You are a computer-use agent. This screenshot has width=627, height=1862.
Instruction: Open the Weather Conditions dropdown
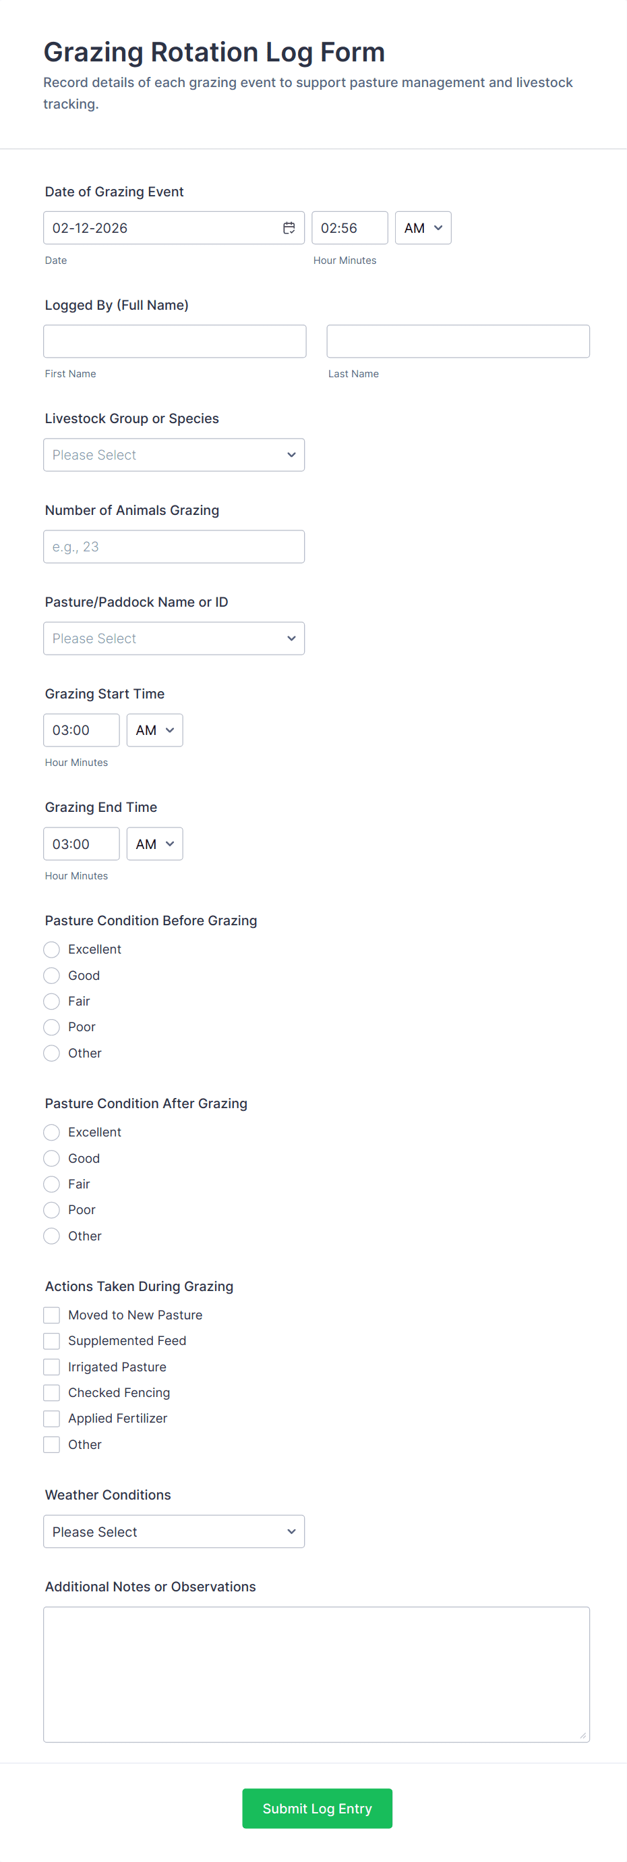174,1531
